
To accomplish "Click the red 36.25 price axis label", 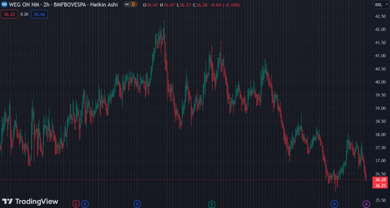I will 380,186.
